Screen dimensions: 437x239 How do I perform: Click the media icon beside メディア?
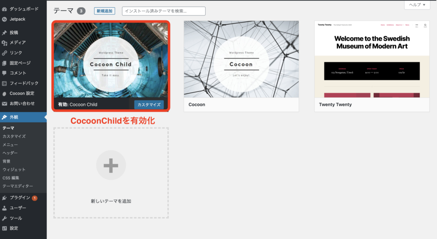tap(4, 43)
